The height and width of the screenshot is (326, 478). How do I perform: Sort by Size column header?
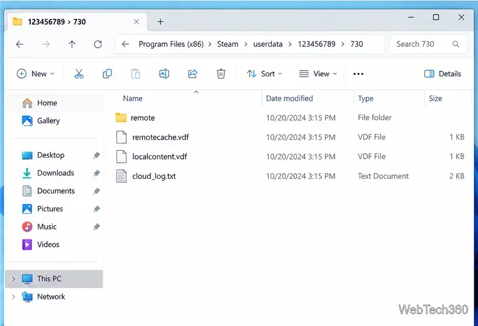tap(435, 99)
